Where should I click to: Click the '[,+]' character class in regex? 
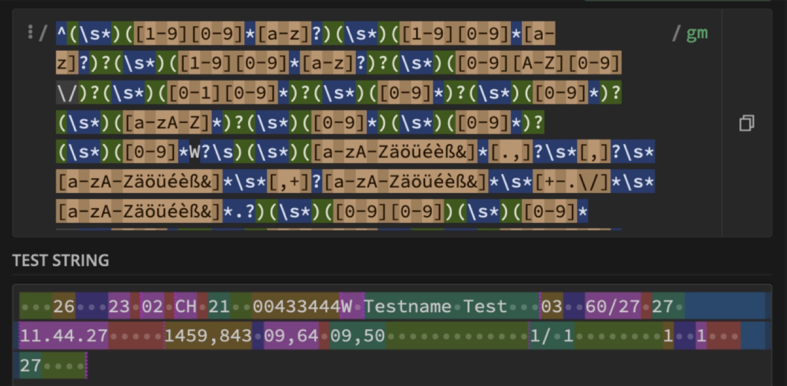289,183
